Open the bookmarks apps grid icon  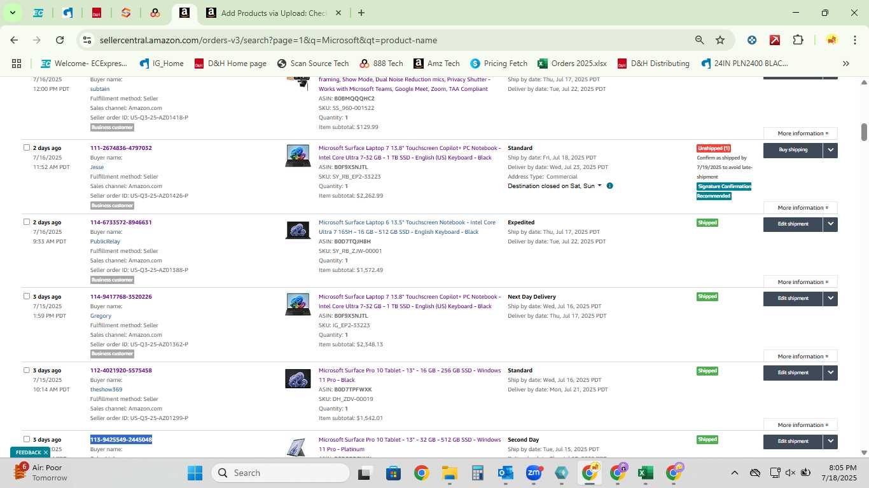coord(17,64)
